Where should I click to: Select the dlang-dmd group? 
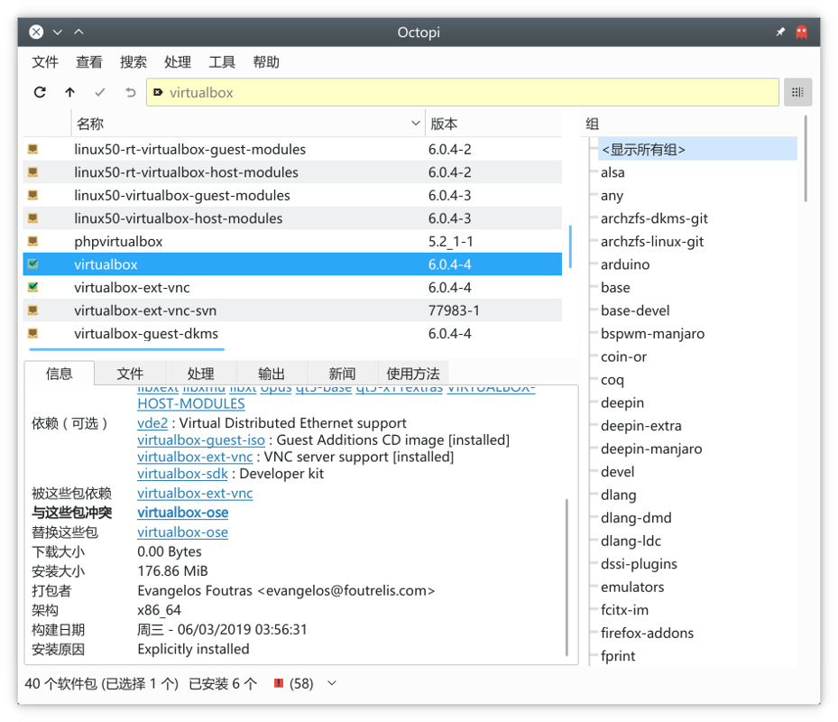[636, 517]
